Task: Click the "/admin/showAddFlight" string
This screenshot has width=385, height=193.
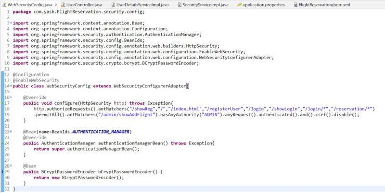Action: click(x=127, y=115)
